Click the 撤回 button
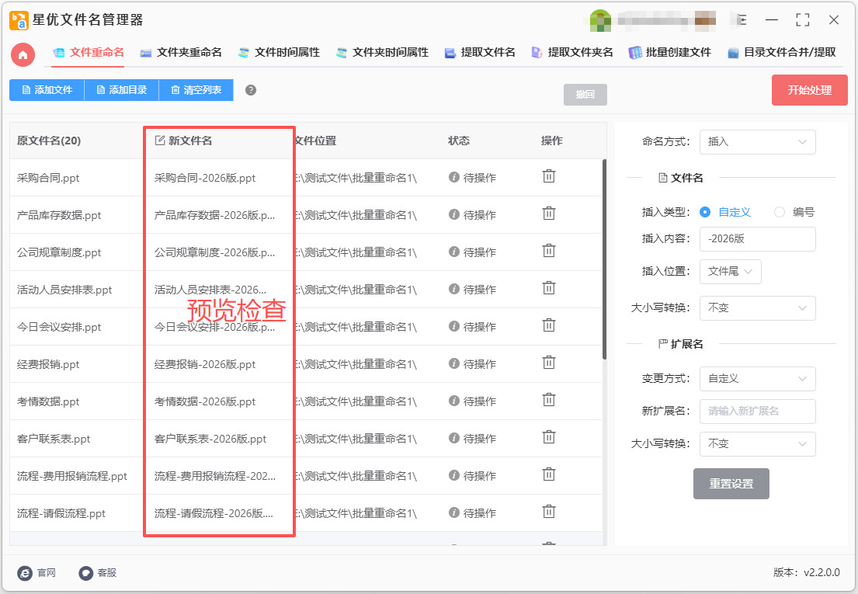Image resolution: width=858 pixels, height=594 pixels. point(585,95)
